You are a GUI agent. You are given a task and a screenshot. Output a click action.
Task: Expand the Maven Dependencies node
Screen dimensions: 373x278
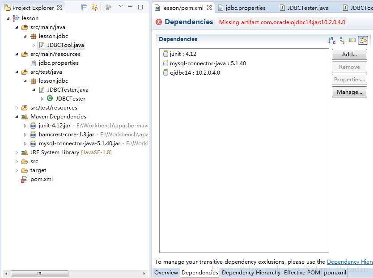pos(17,116)
